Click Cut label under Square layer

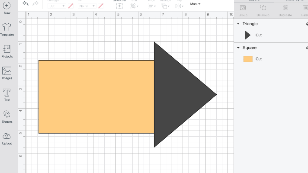coord(259,59)
